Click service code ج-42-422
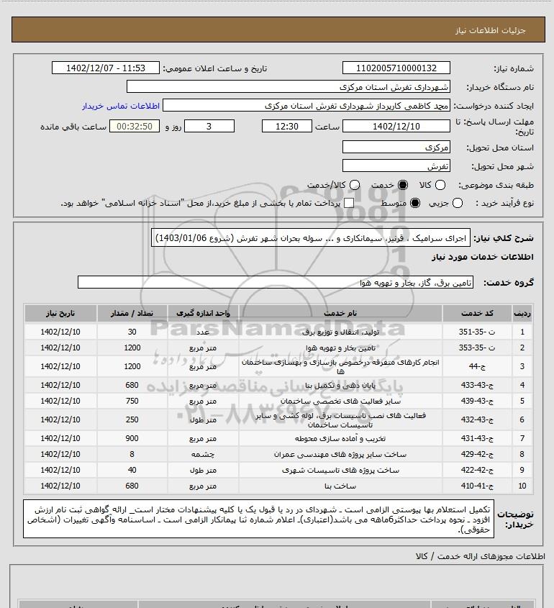Image resolution: width=554 pixels, height=608 pixels. click(x=477, y=471)
